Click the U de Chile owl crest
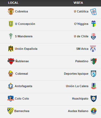The height and width of the screenshot is (118, 101). click(93, 36)
